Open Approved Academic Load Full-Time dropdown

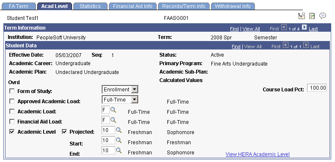pos(120,99)
